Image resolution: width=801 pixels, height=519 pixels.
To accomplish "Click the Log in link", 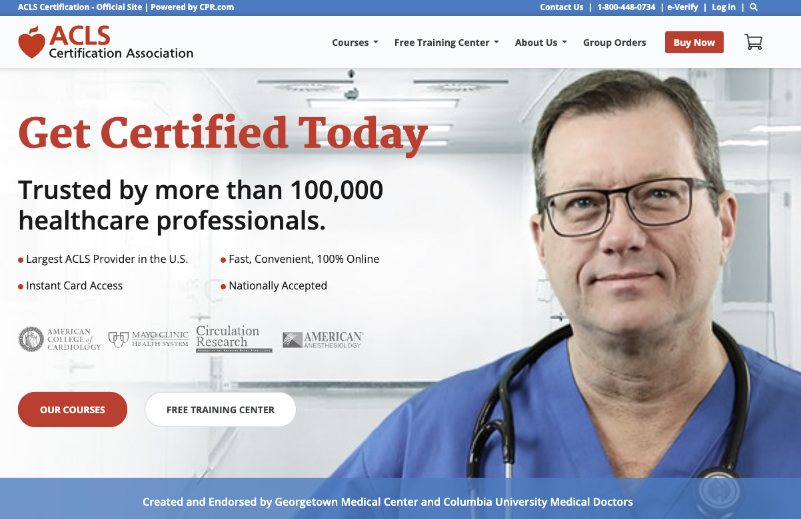I will pos(724,7).
